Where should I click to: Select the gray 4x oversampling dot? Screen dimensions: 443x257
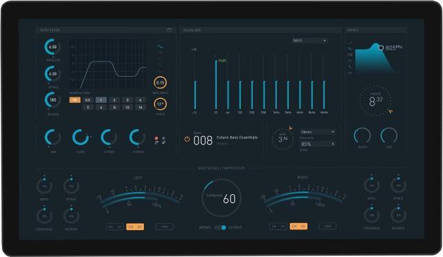(163, 138)
